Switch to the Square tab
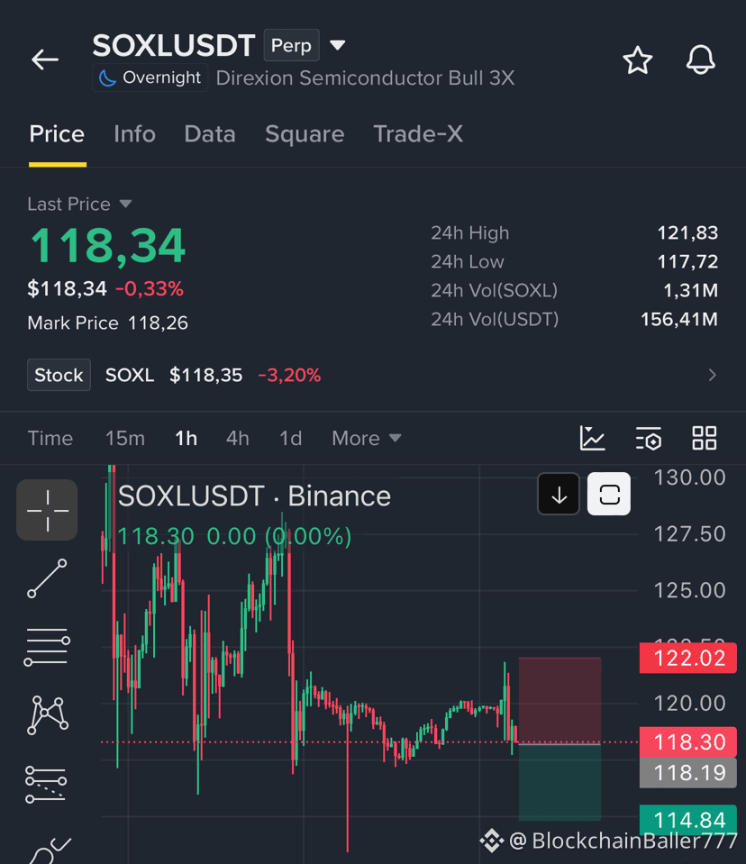 click(305, 134)
